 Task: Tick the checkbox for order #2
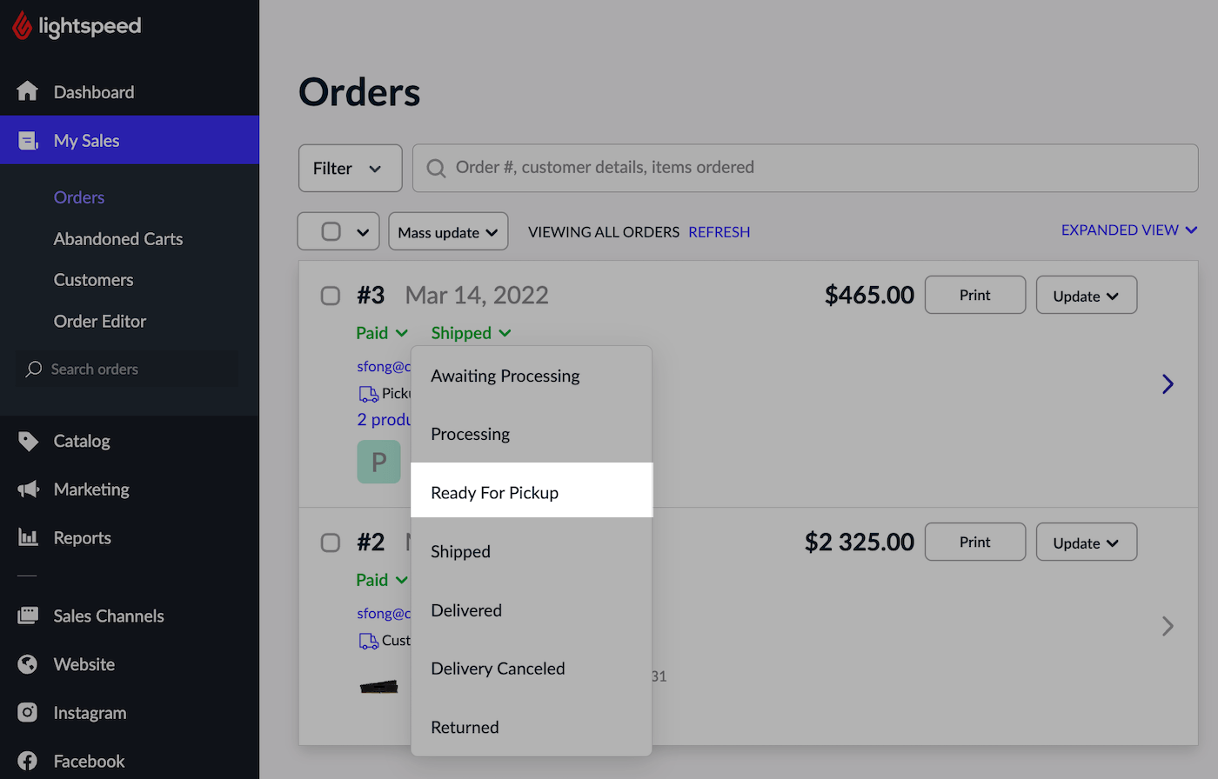pos(331,543)
